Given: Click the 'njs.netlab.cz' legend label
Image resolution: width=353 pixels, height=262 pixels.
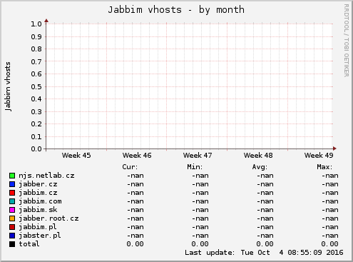Looking at the screenshot, I should (x=46, y=176).
